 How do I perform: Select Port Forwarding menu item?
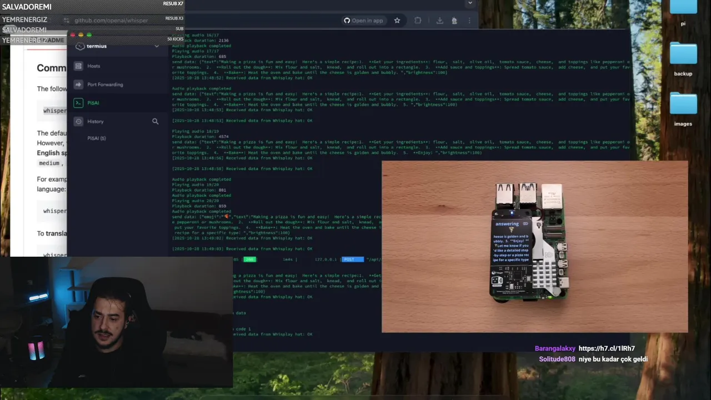105,84
